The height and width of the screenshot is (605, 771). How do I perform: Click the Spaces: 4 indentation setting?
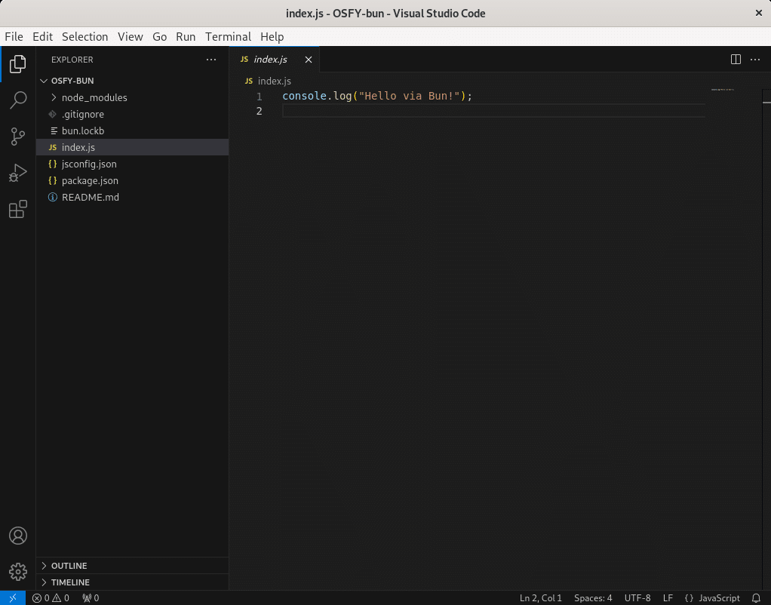point(593,598)
